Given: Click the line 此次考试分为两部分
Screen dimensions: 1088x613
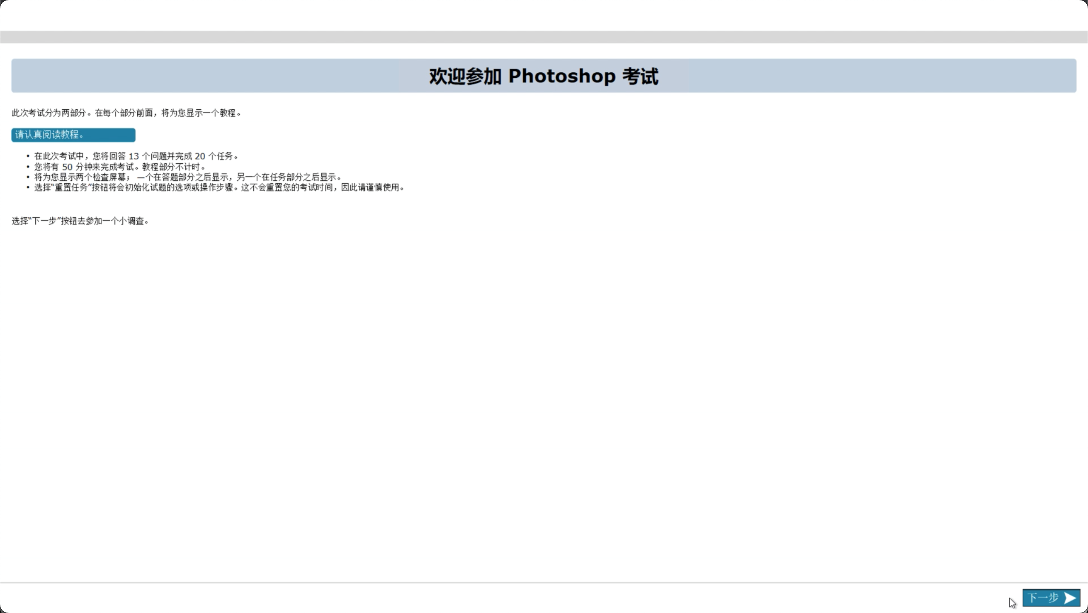Looking at the screenshot, I should (127, 113).
